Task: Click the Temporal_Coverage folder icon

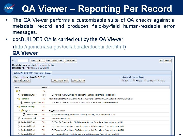Action: click(19, 107)
